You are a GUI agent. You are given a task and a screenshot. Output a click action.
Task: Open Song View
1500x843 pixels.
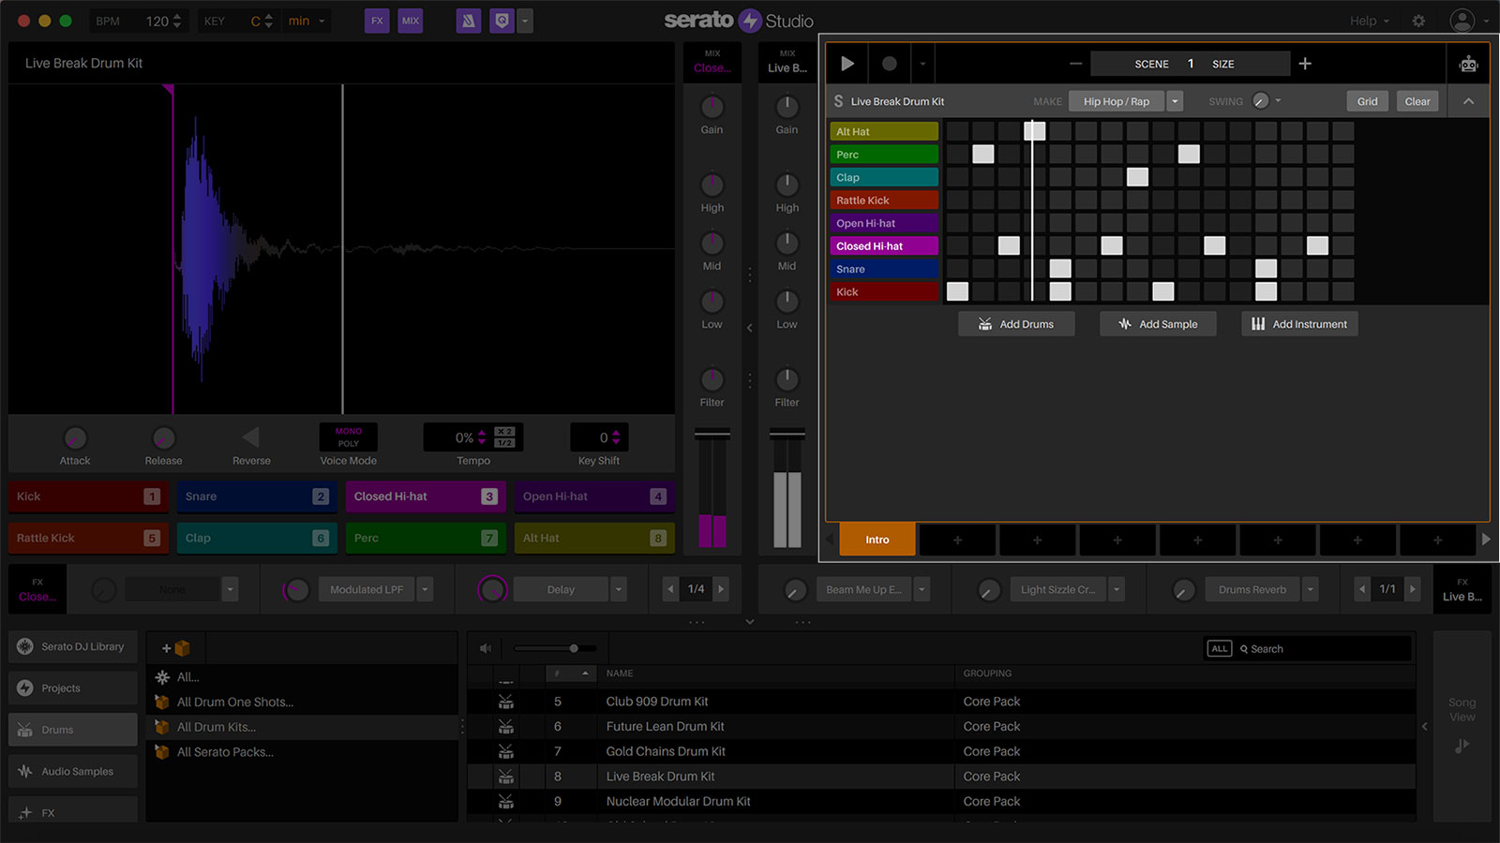[1462, 726]
